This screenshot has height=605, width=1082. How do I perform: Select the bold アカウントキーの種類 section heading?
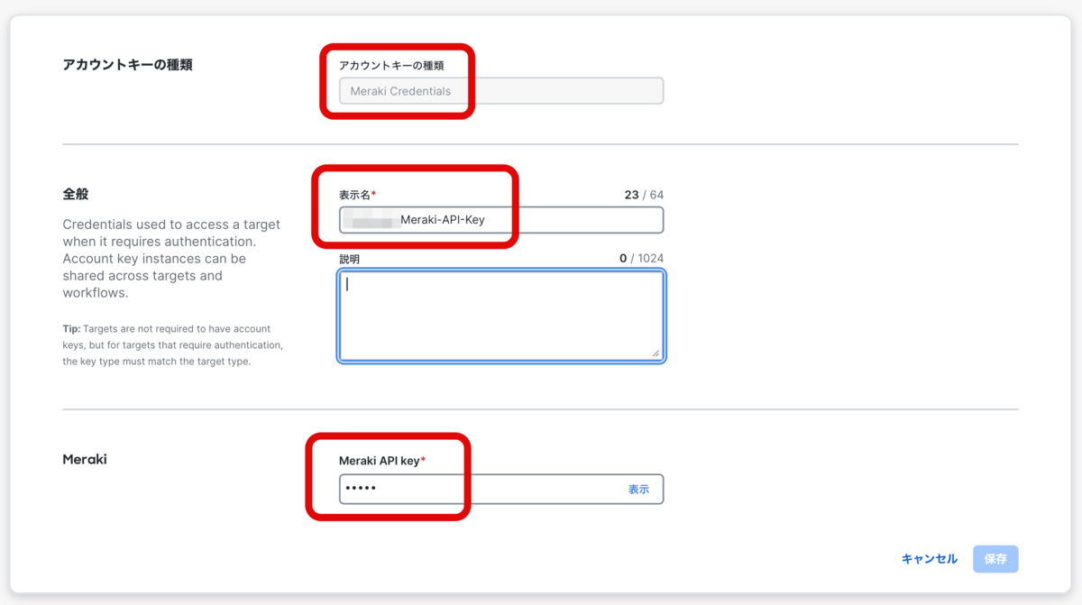(x=127, y=65)
